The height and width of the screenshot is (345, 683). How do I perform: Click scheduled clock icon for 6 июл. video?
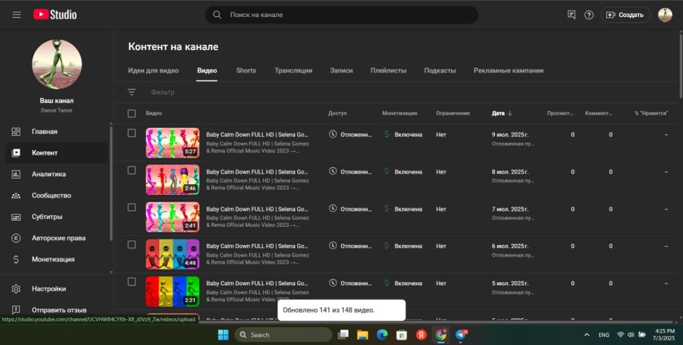click(333, 246)
